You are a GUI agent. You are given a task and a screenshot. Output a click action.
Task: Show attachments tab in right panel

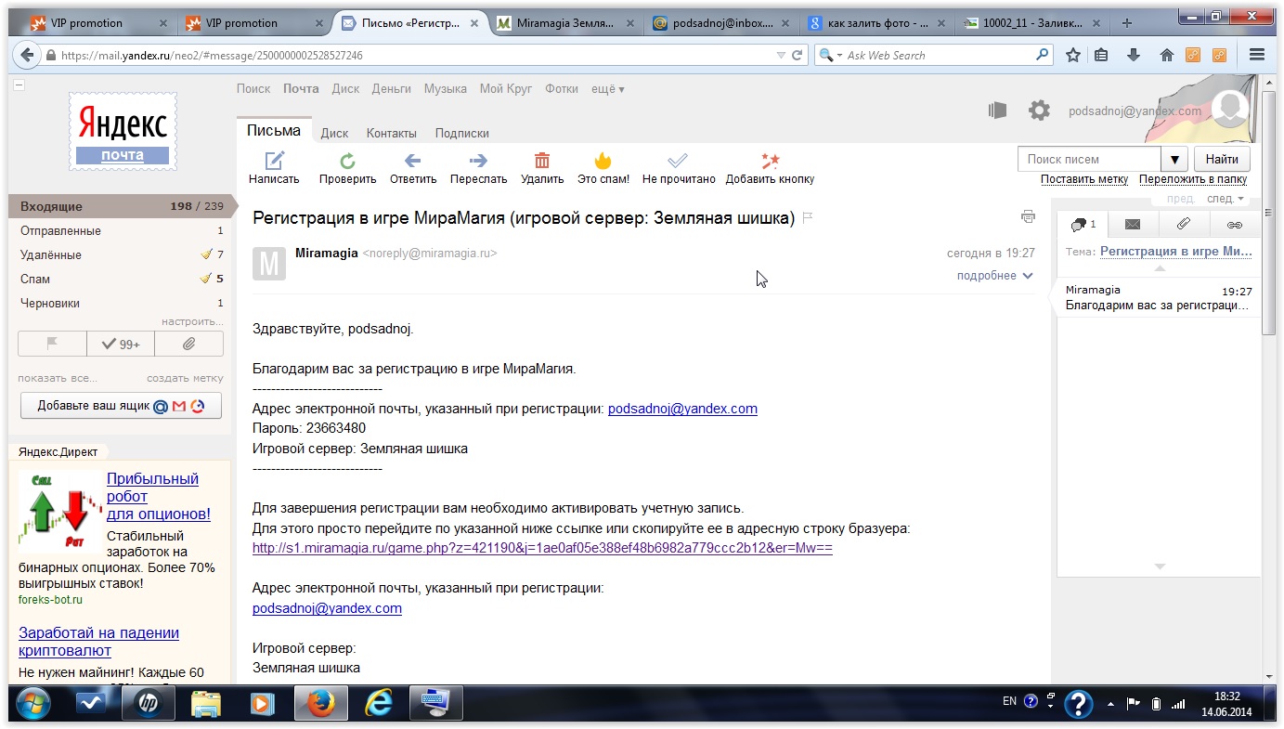[1184, 224]
